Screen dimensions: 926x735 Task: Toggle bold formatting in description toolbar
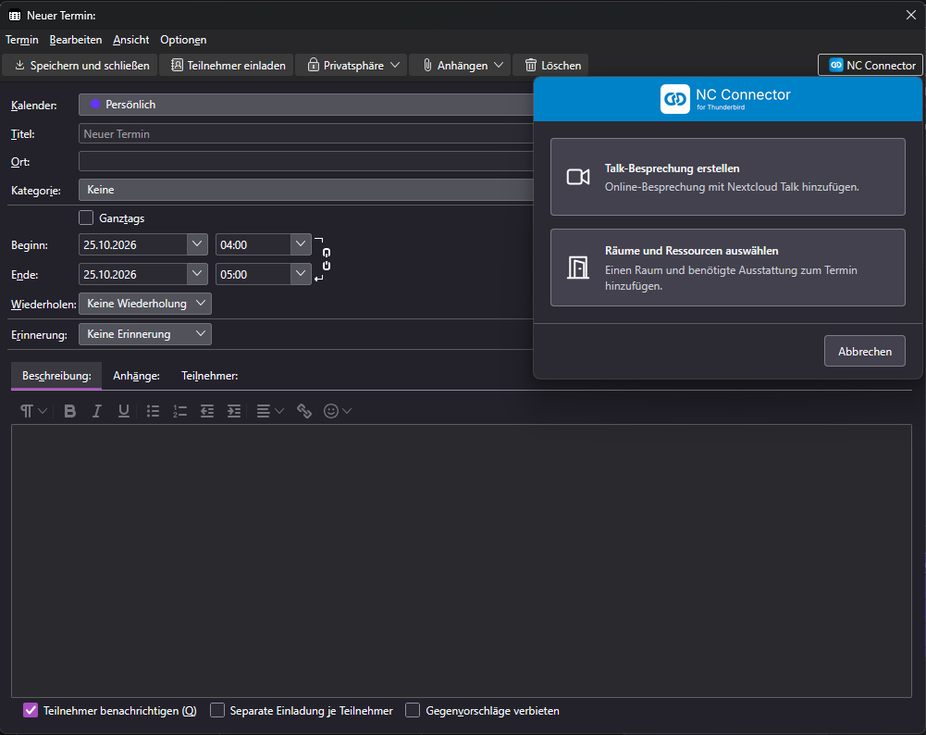pyautogui.click(x=69, y=411)
